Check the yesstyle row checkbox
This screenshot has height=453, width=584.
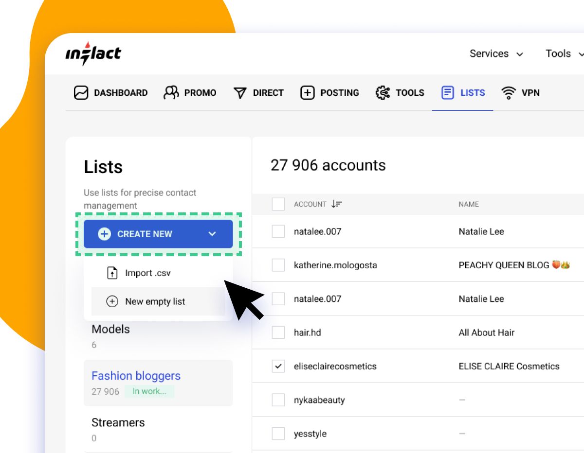278,434
